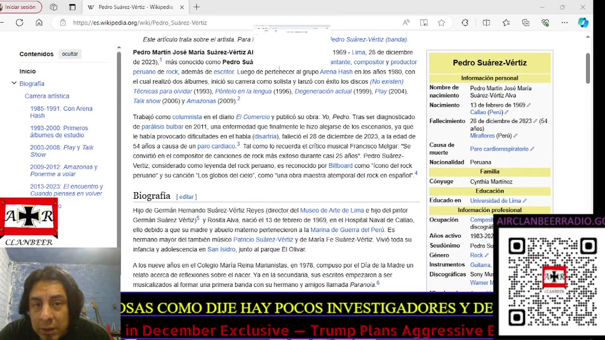Collapse the Biografía section in contents

[x=14, y=84]
